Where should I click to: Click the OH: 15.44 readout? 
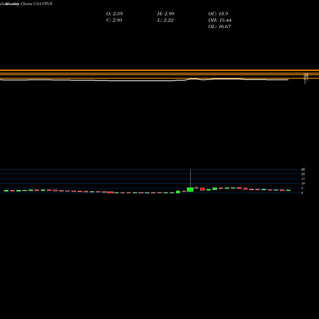pos(219,20)
